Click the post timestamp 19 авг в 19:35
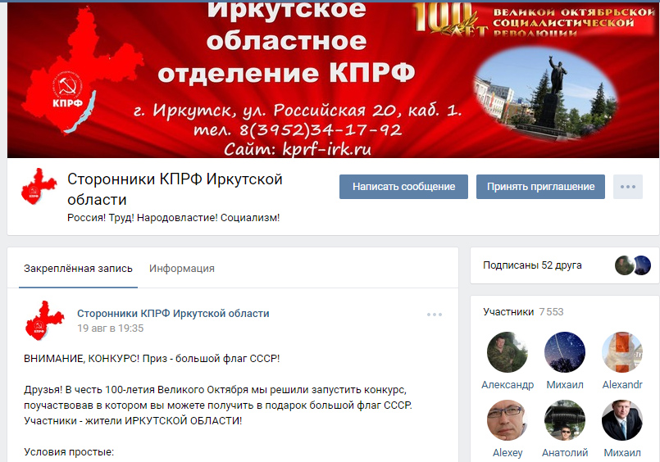Screen dimensions: 660x462 tap(111, 328)
